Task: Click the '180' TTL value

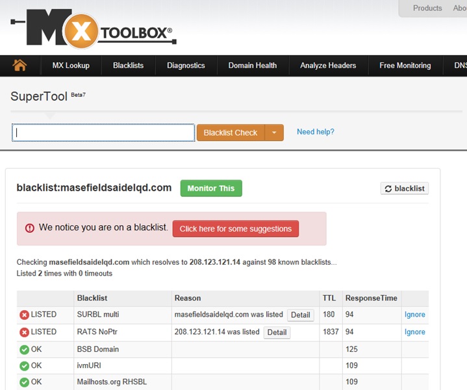Action: pyautogui.click(x=329, y=315)
